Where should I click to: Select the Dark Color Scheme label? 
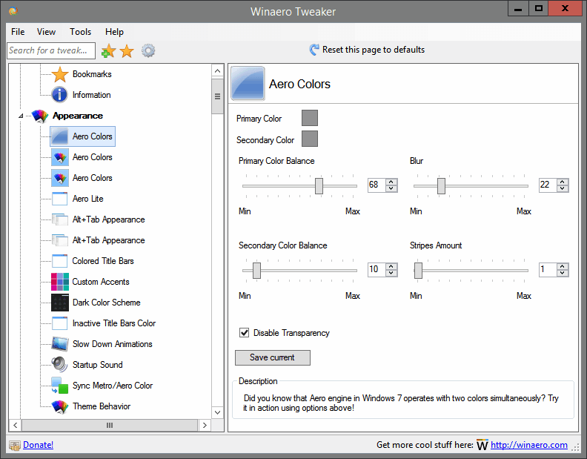click(106, 303)
